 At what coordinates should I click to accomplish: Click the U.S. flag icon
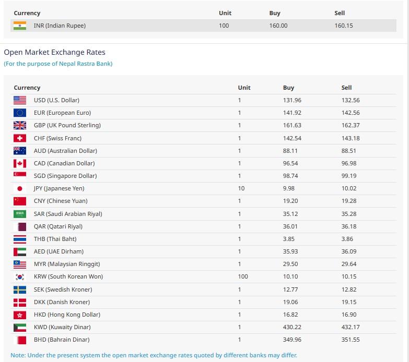[19, 100]
